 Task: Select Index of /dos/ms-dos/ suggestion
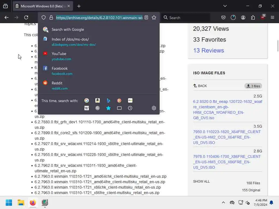(x=99, y=42)
